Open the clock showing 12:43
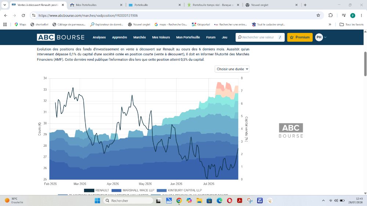The image size is (367, 206). coord(355,201)
